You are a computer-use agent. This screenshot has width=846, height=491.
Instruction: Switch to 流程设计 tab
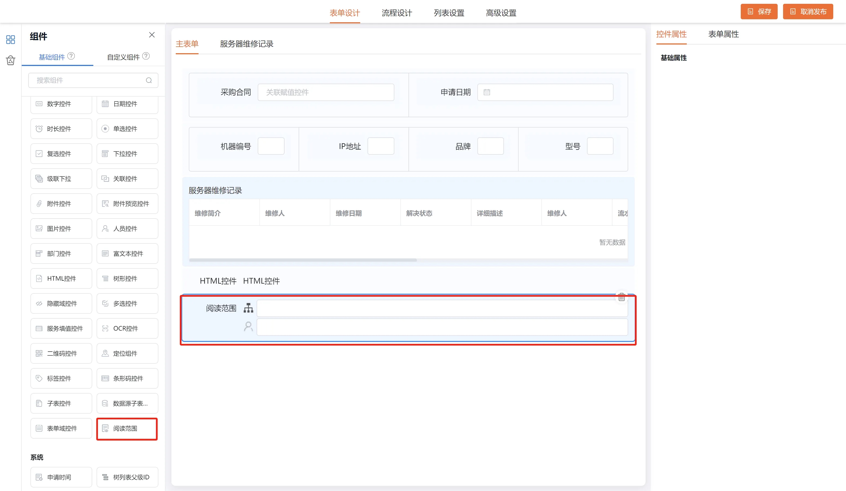point(397,13)
